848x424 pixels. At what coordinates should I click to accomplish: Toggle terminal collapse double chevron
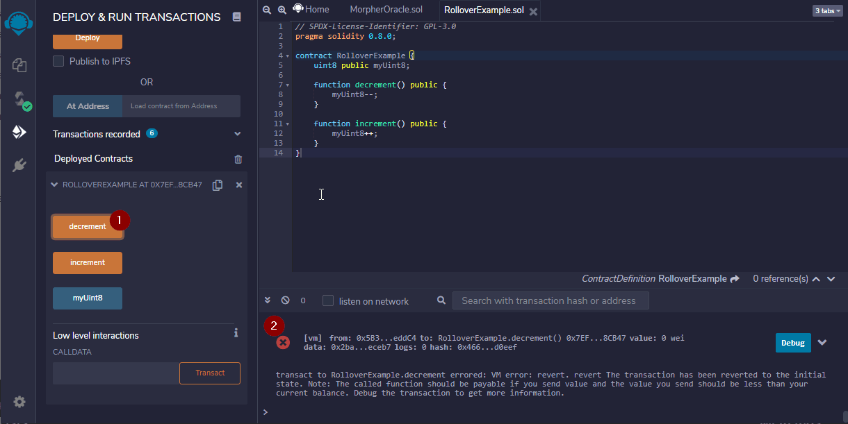268,300
